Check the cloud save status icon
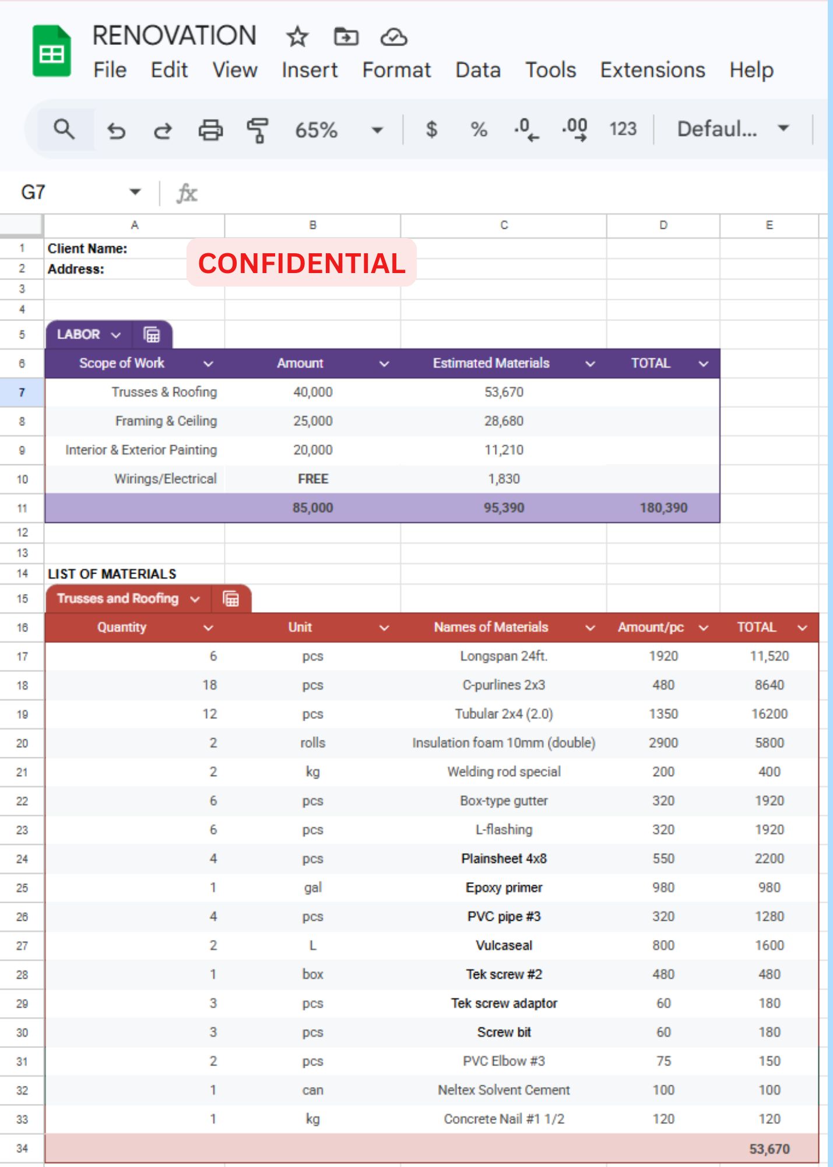This screenshot has height=1167, width=833. tap(393, 37)
